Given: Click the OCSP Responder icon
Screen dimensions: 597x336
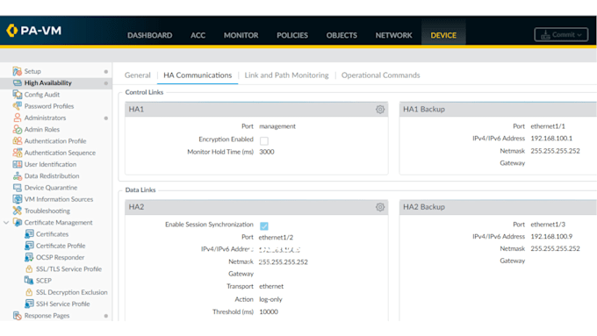Looking at the screenshot, I should point(29,257).
